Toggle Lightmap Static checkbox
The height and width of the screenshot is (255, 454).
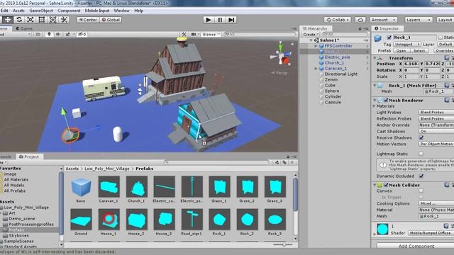click(421, 154)
